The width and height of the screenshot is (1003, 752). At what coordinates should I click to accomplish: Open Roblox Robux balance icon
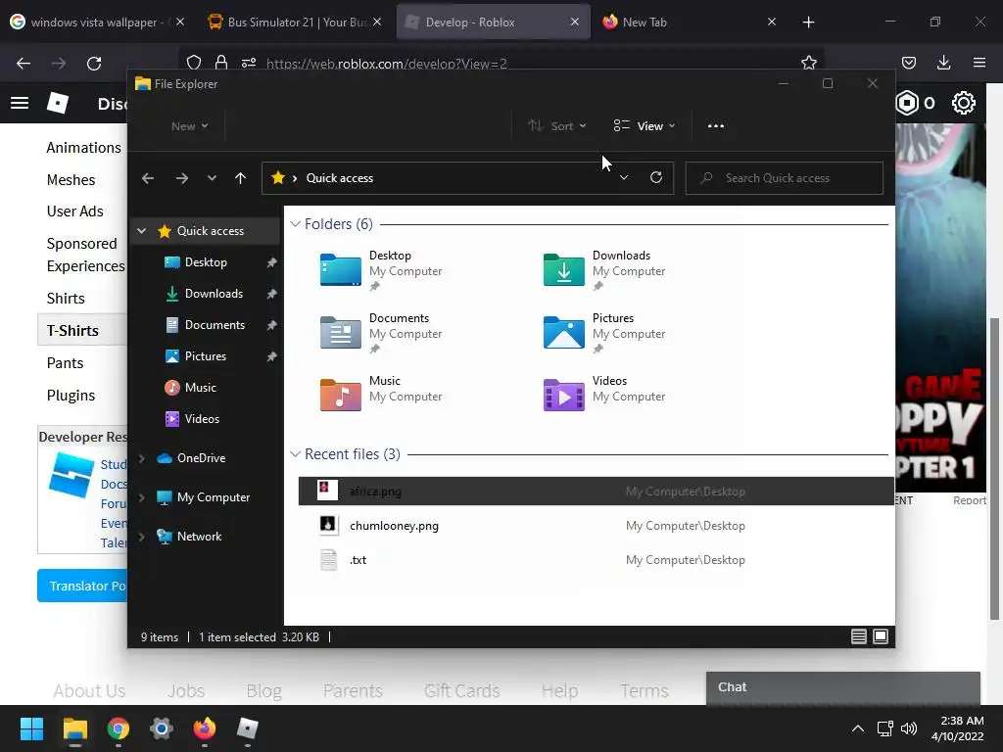coord(907,103)
